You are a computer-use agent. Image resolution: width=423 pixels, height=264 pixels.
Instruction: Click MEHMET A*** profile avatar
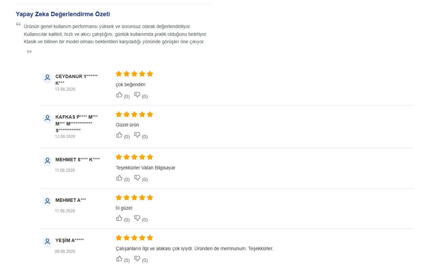point(47,202)
